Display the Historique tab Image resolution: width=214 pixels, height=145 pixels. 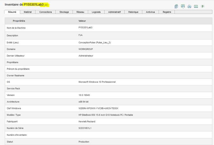click(133, 12)
